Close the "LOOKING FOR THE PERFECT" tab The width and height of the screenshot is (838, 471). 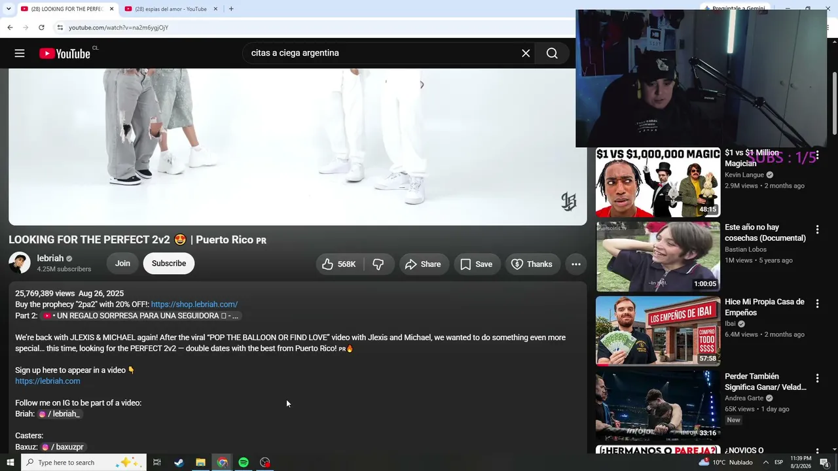coord(111,9)
